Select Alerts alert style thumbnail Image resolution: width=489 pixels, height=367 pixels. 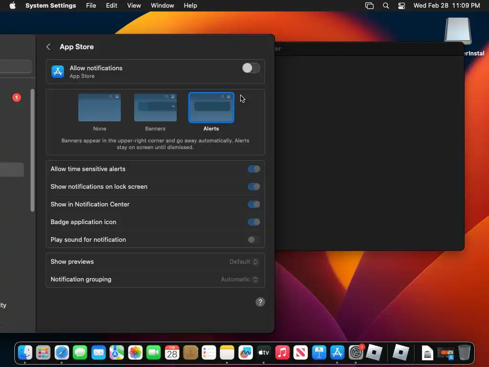coord(211,108)
